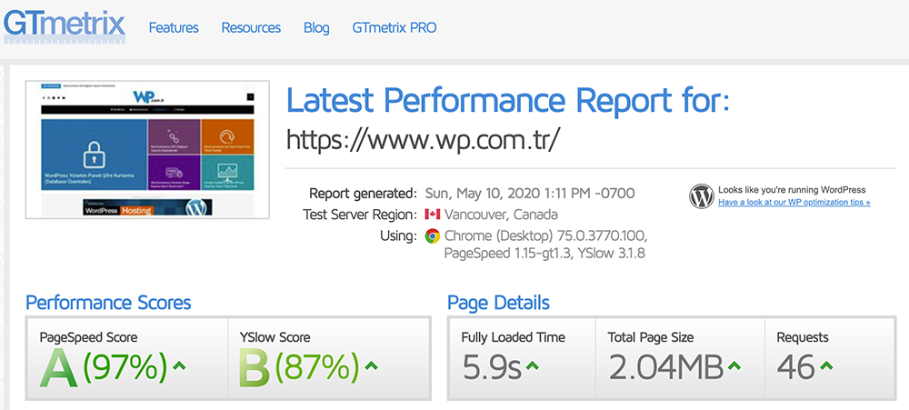
Task: Click the 'Test Server Region:' label
Action: (x=360, y=215)
